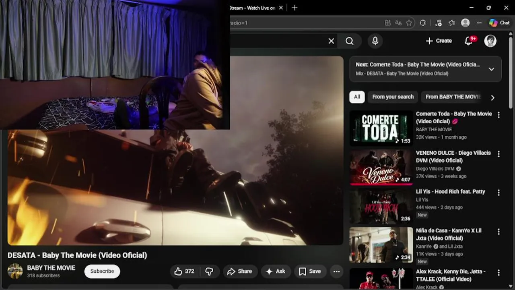Save the video to a playlist
The height and width of the screenshot is (290, 515).
click(x=310, y=271)
